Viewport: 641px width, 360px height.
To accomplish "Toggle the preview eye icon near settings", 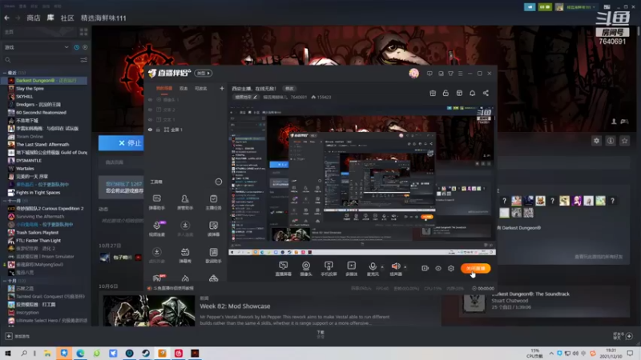I will click(438, 268).
